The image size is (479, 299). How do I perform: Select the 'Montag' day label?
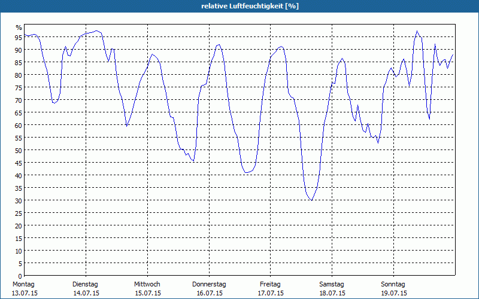pyautogui.click(x=23, y=285)
